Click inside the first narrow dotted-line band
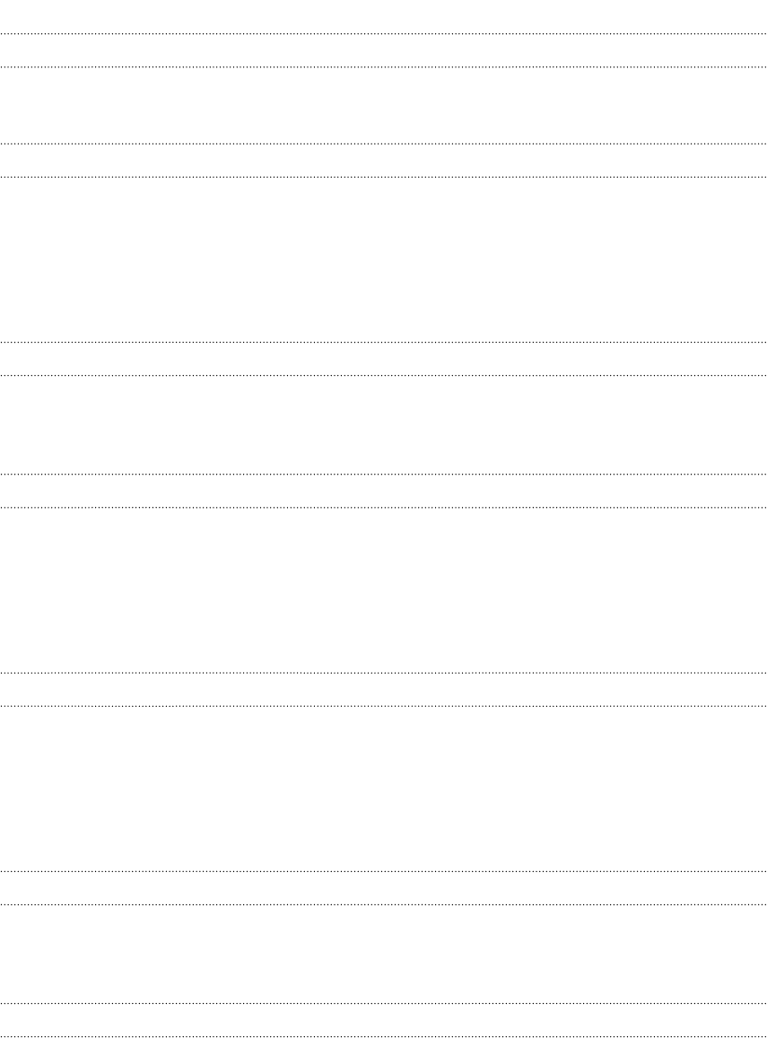This screenshot has width=767, height=1038. (383, 50)
